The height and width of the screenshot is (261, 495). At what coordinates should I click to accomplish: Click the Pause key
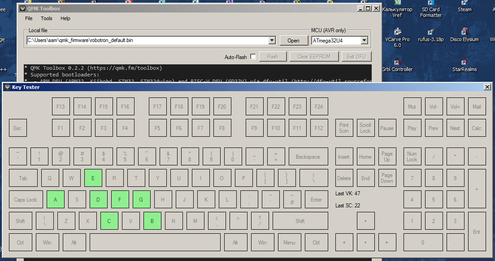(x=387, y=128)
